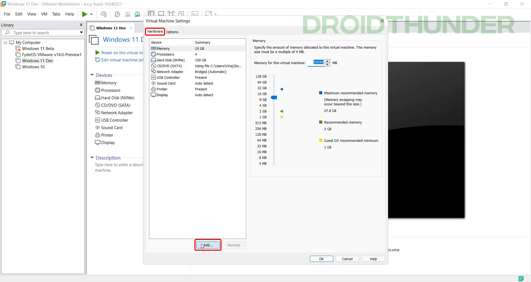Switch to the Options tab
531x282 pixels.
point(172,32)
